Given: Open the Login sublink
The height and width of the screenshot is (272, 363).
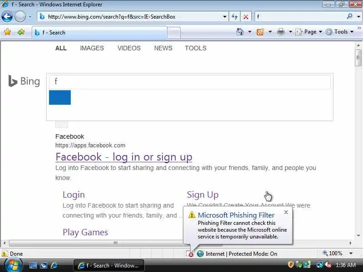Looking at the screenshot, I should coord(74,195).
